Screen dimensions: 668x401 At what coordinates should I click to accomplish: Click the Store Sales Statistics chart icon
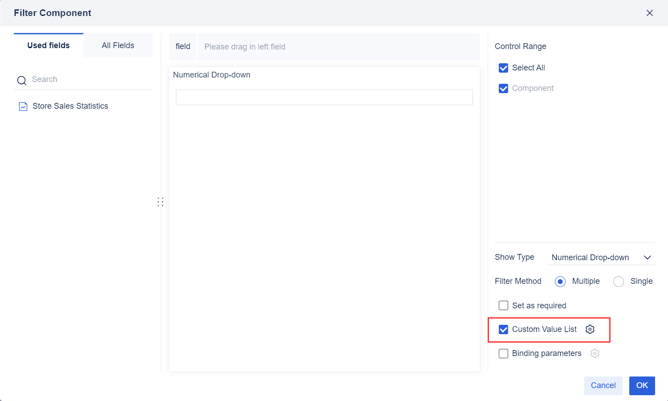23,106
